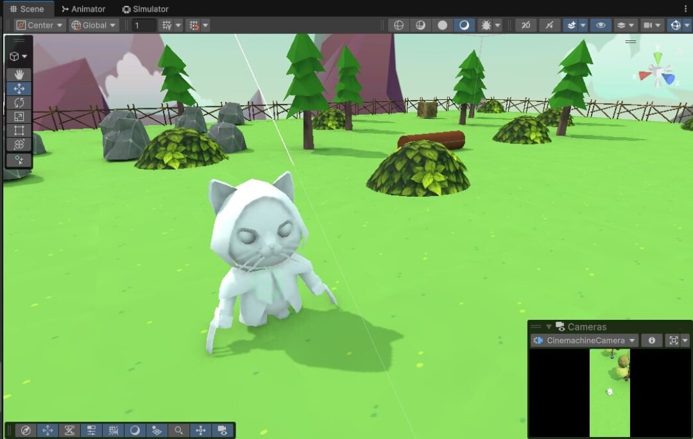Select the combined Transform tool
Image resolution: width=693 pixels, height=439 pixels.
pyautogui.click(x=19, y=145)
